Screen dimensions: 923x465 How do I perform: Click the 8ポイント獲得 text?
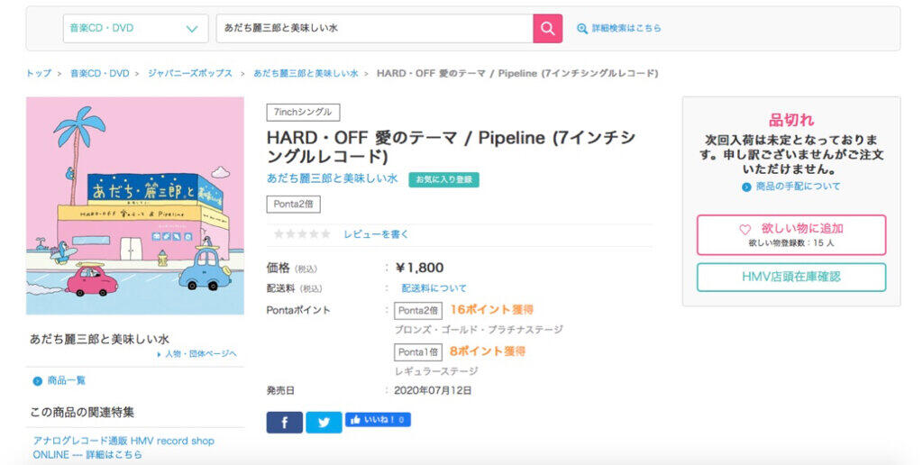click(488, 351)
